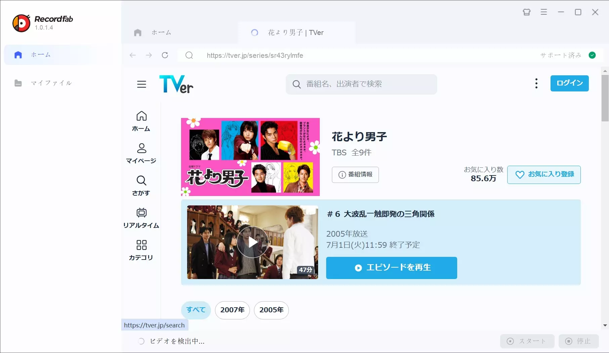The image size is (609, 353).
Task: Play episode 6 thumbnail video
Action: (x=253, y=242)
